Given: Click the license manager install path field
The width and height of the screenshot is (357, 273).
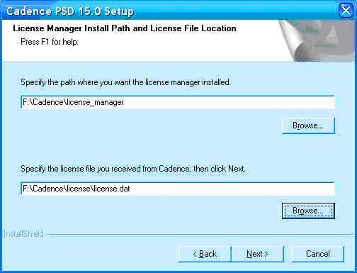Looking at the screenshot, I should (x=178, y=102).
